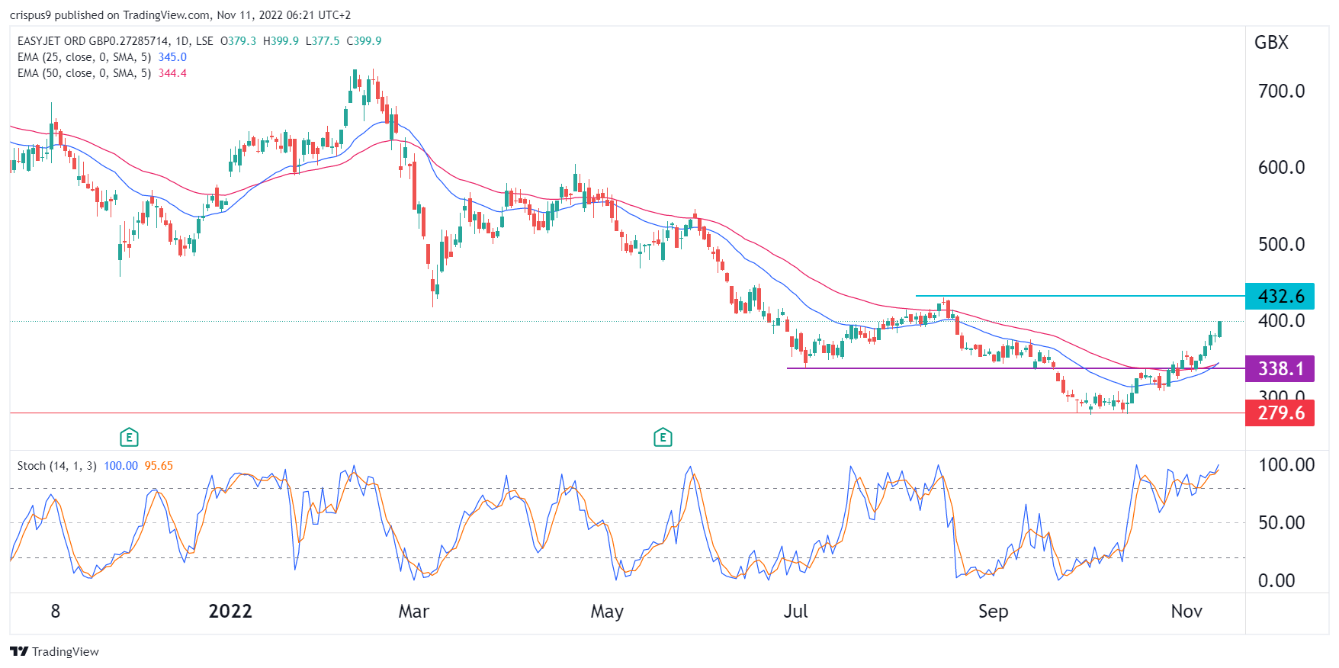Click the 100.00 stochastic scale label
This screenshot has height=668, width=1339.
1286,465
